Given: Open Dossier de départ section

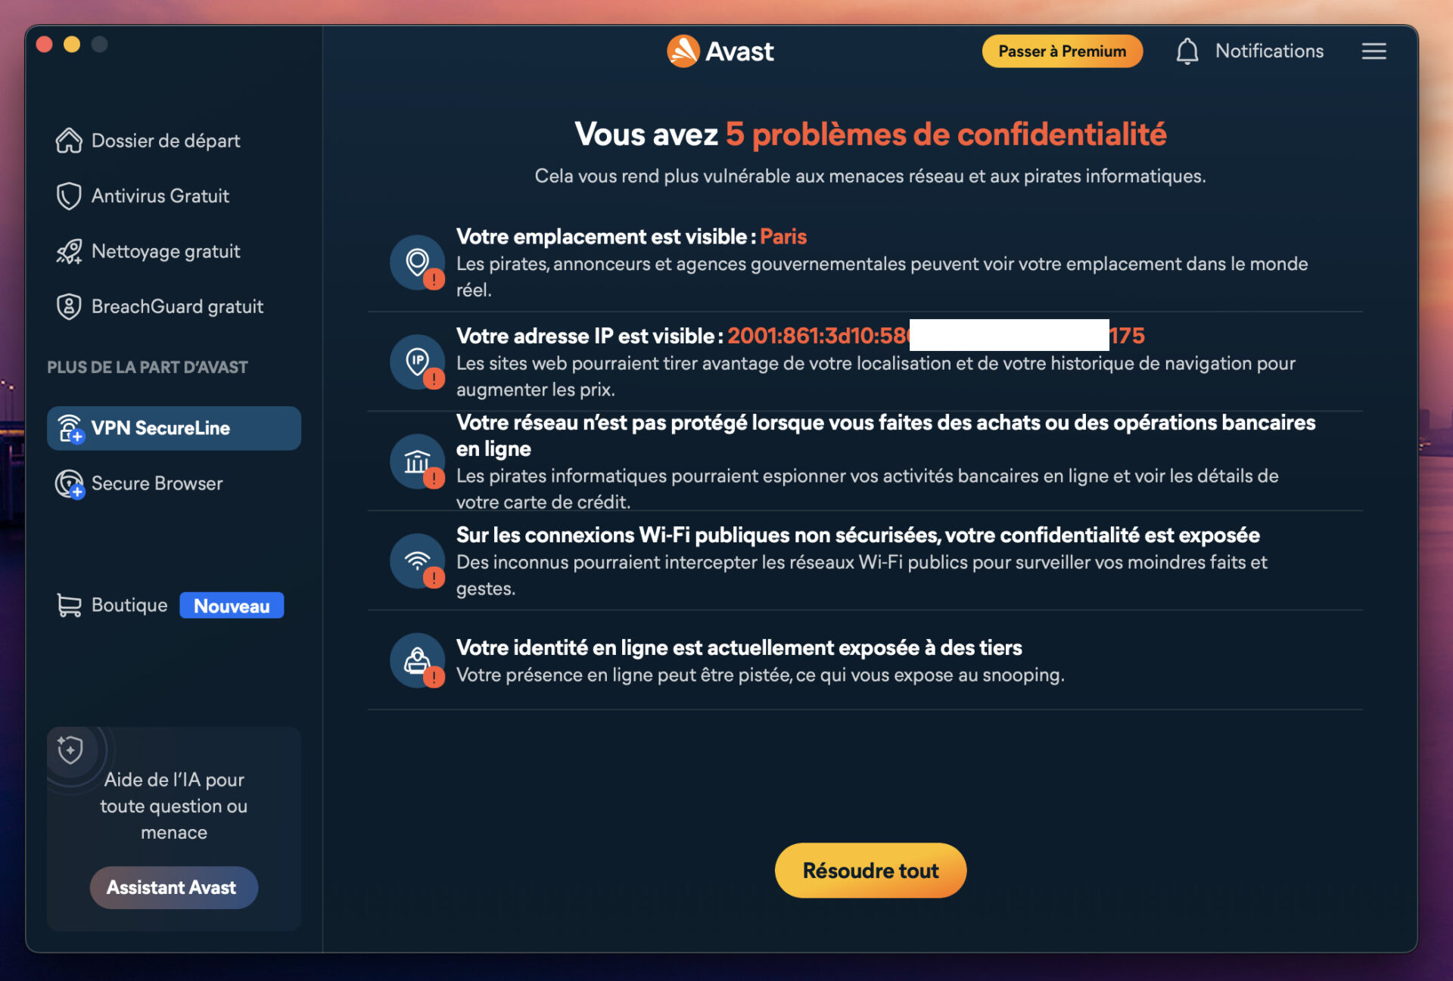Looking at the screenshot, I should point(166,141).
